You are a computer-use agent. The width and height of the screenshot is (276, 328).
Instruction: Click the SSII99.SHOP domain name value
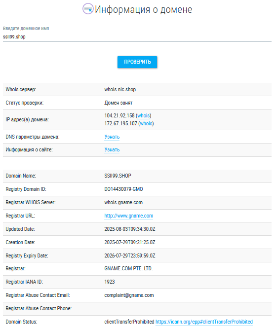[x=118, y=176]
